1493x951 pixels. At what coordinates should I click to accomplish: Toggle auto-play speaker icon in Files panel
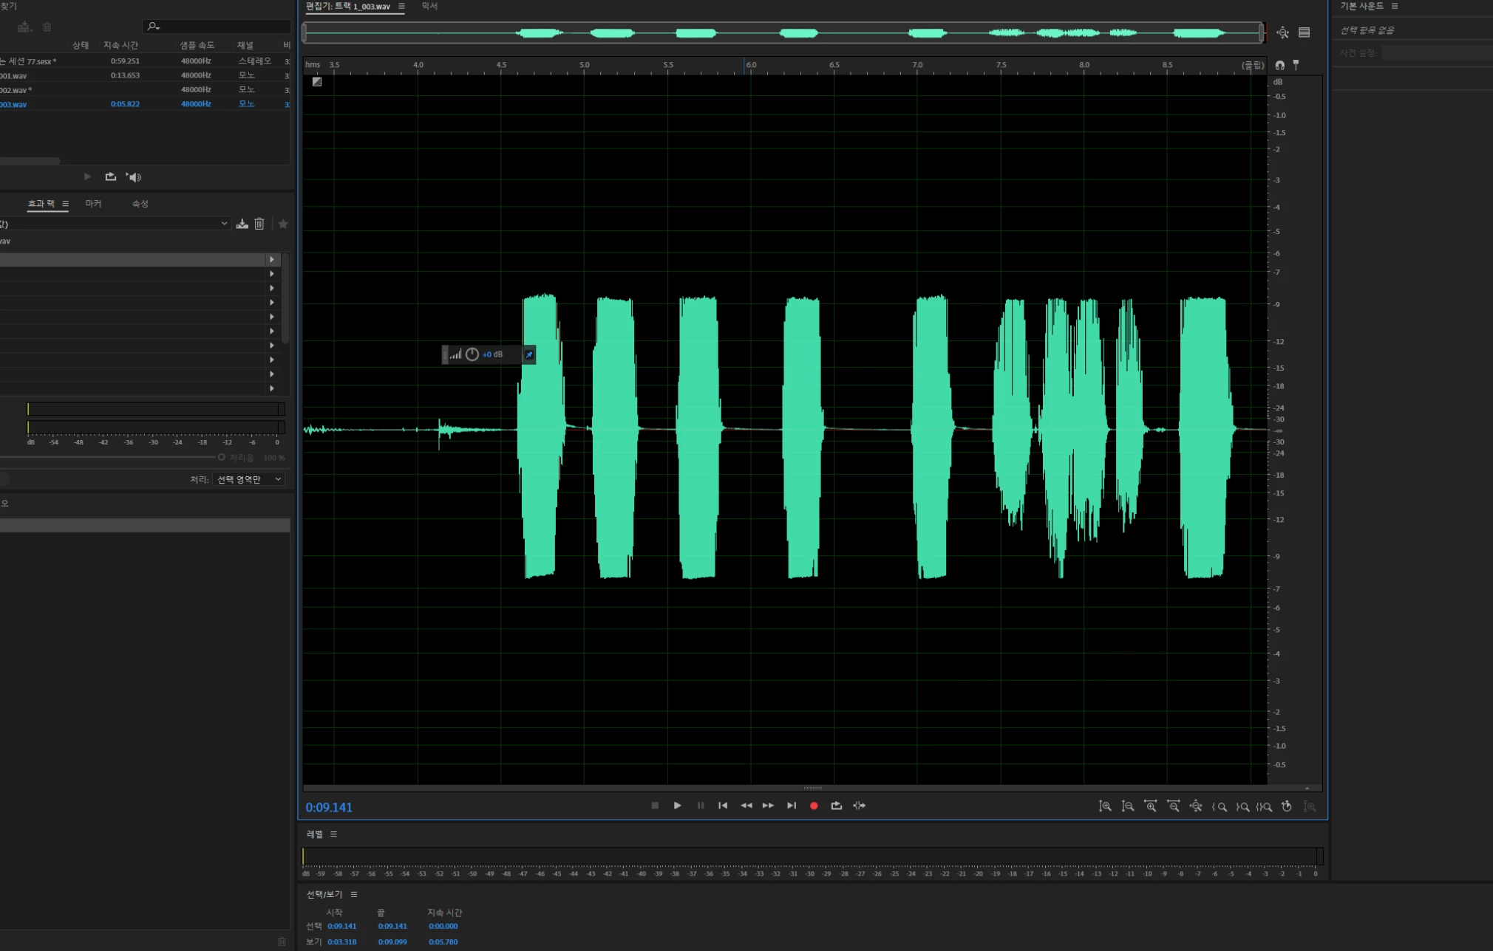pyautogui.click(x=134, y=176)
